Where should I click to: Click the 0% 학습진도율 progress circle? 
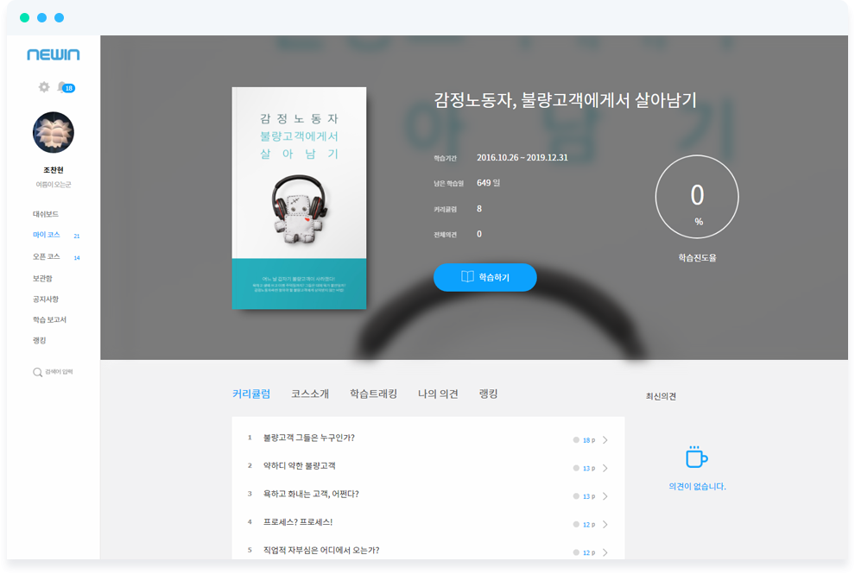697,197
